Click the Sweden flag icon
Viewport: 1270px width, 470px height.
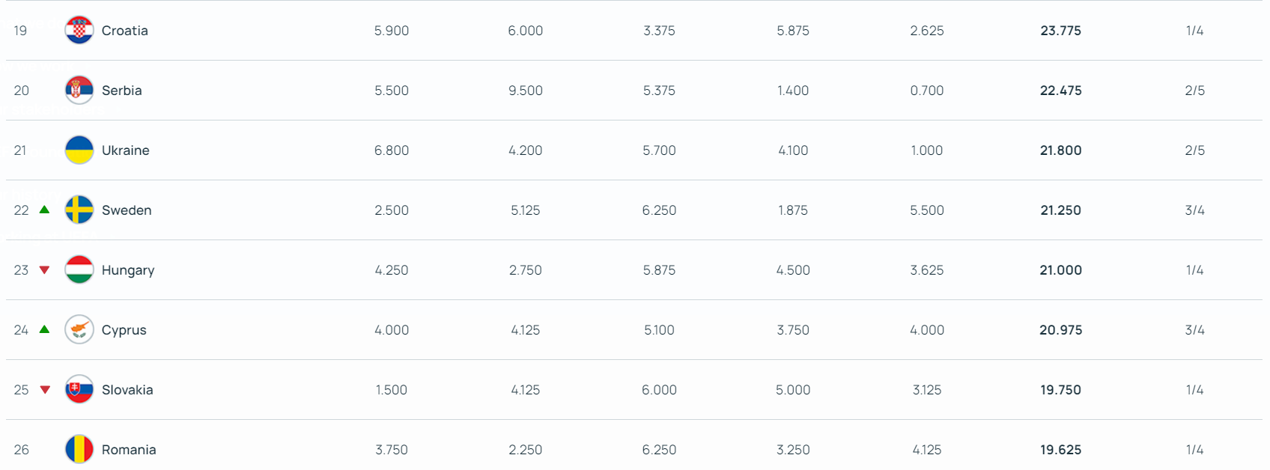(x=79, y=210)
